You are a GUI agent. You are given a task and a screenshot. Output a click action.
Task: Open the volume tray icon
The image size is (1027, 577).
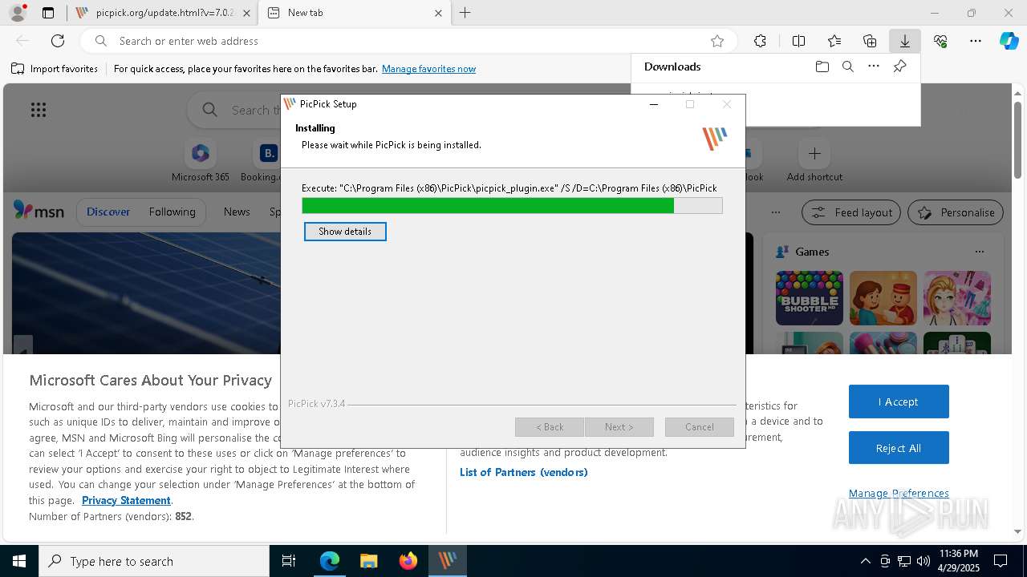click(x=923, y=561)
